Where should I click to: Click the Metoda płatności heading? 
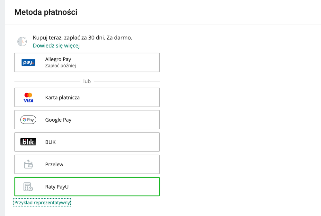pyautogui.click(x=46, y=12)
